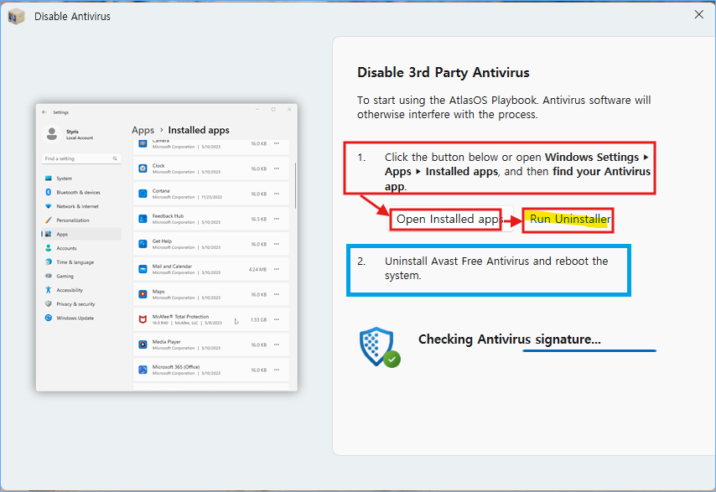Click the Accessibility icon in the illustration

[49, 290]
